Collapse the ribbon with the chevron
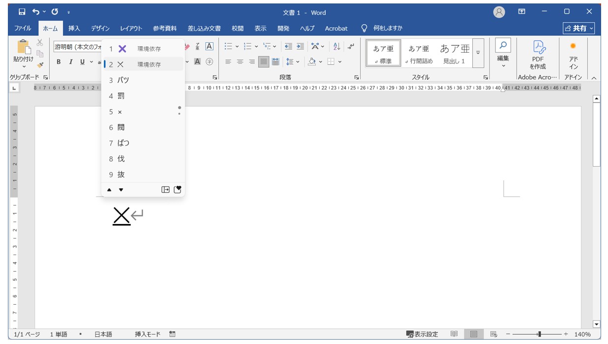Viewport: 608px width, 344px height. [593, 78]
